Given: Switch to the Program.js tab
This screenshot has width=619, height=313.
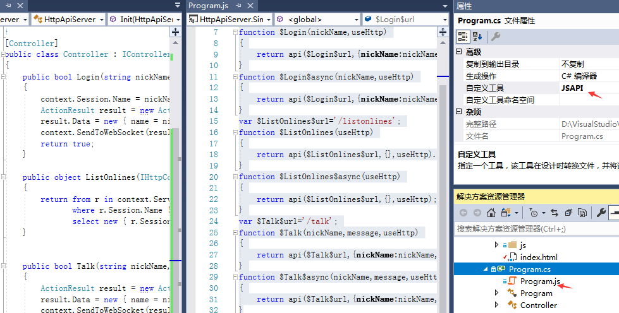Looking at the screenshot, I should pos(209,6).
